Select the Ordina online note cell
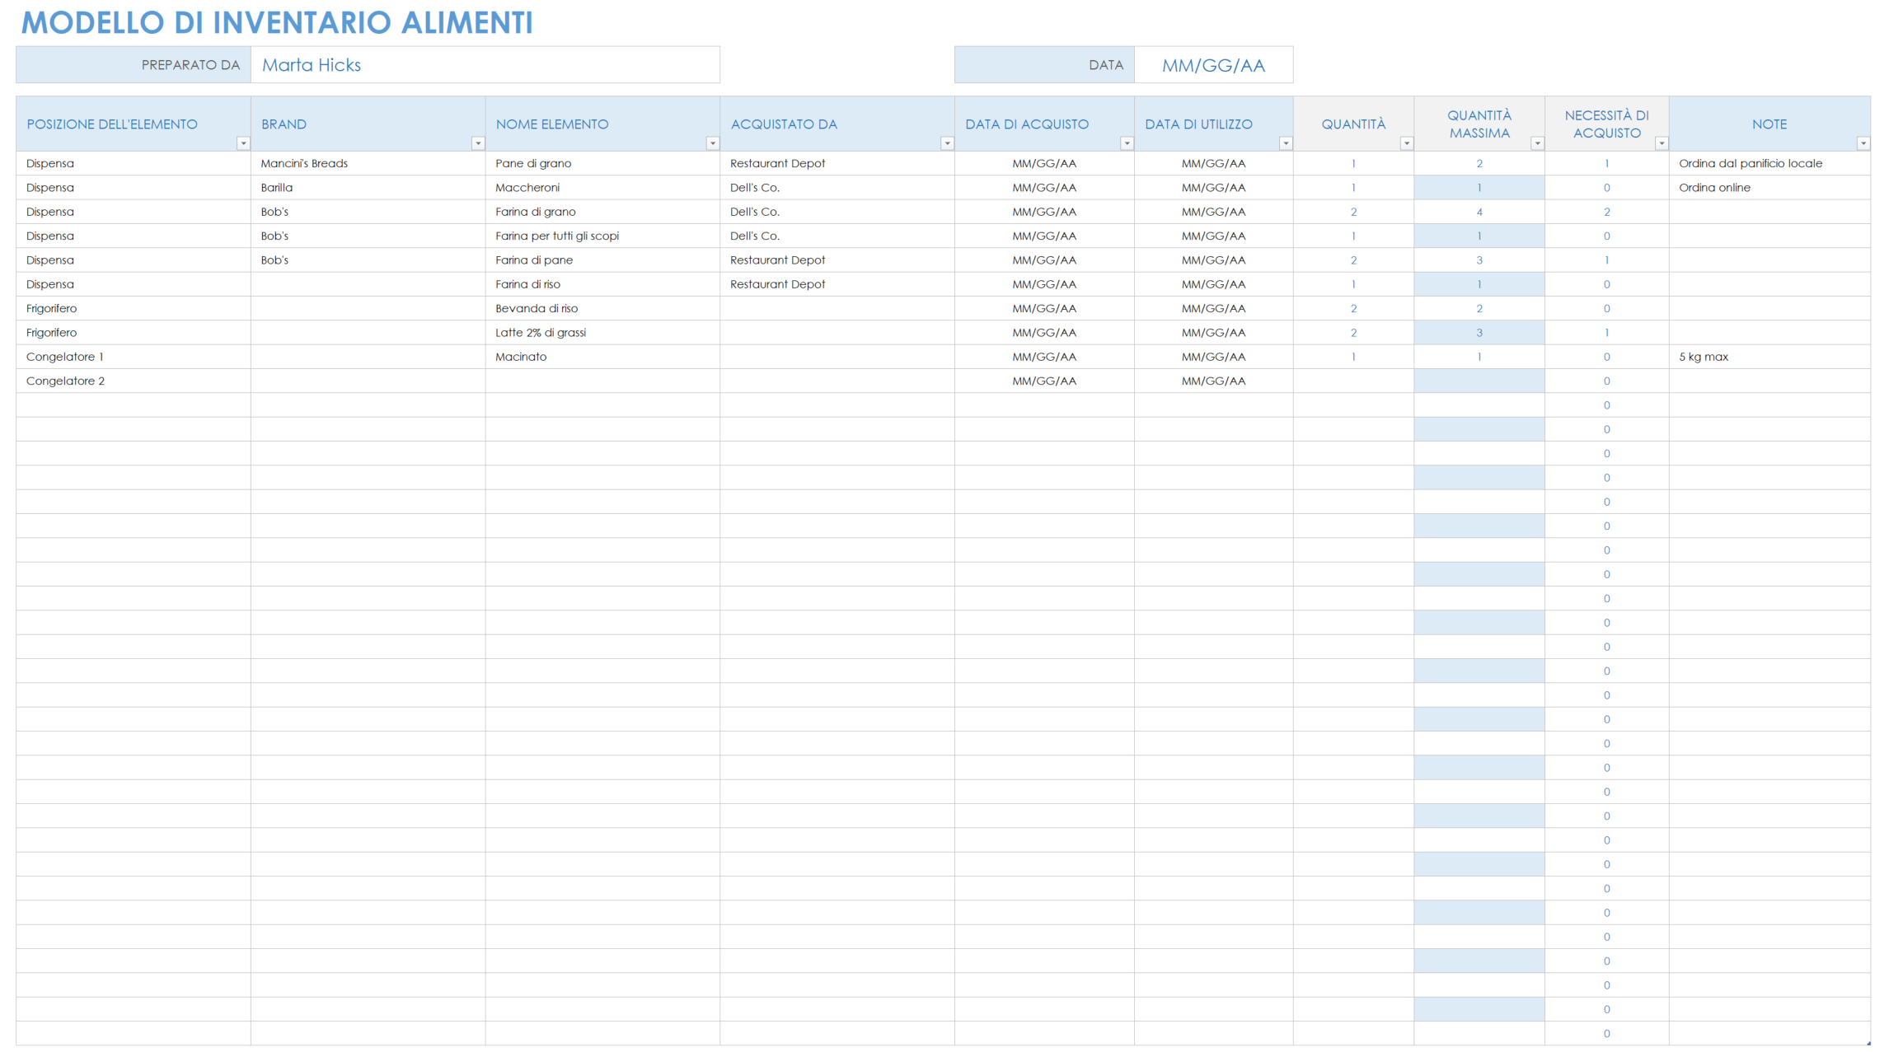The height and width of the screenshot is (1052, 1889). [x=1769, y=187]
